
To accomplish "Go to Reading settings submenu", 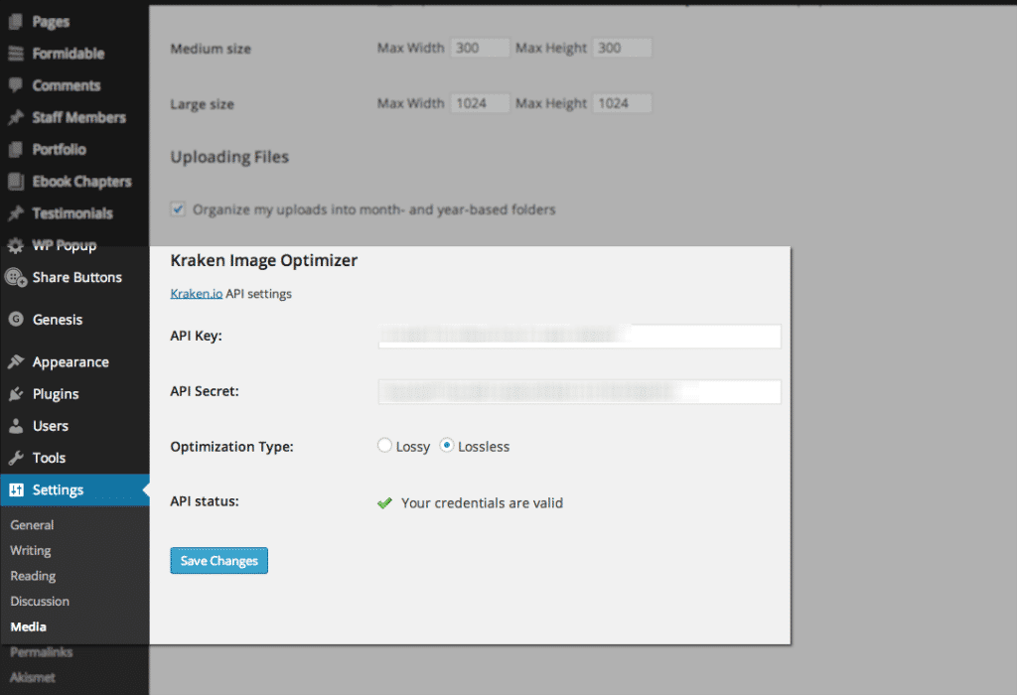I will point(33,576).
